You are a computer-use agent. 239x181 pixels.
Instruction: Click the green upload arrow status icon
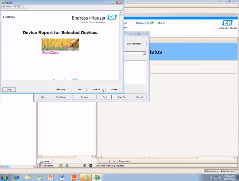pos(85,166)
